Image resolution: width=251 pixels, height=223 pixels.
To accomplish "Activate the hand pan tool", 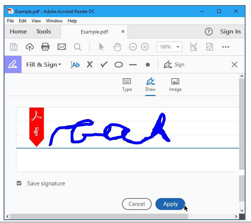I will 117,47.
